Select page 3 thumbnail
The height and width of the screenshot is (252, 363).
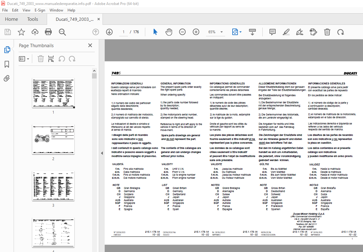(x=53, y=186)
